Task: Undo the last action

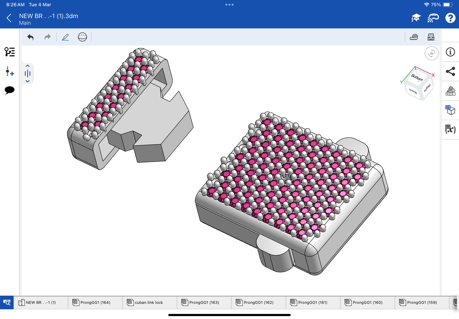Action: [x=30, y=37]
